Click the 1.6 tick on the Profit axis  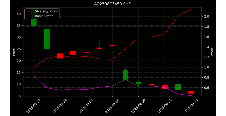pyautogui.click(x=206, y=37)
